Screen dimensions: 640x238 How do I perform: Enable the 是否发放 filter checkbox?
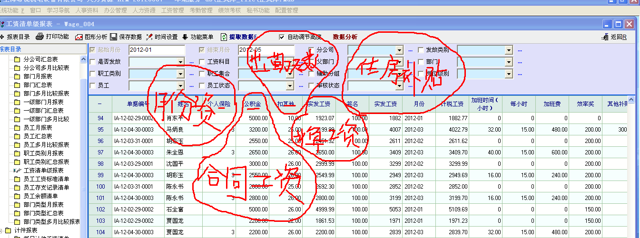tap(93, 62)
